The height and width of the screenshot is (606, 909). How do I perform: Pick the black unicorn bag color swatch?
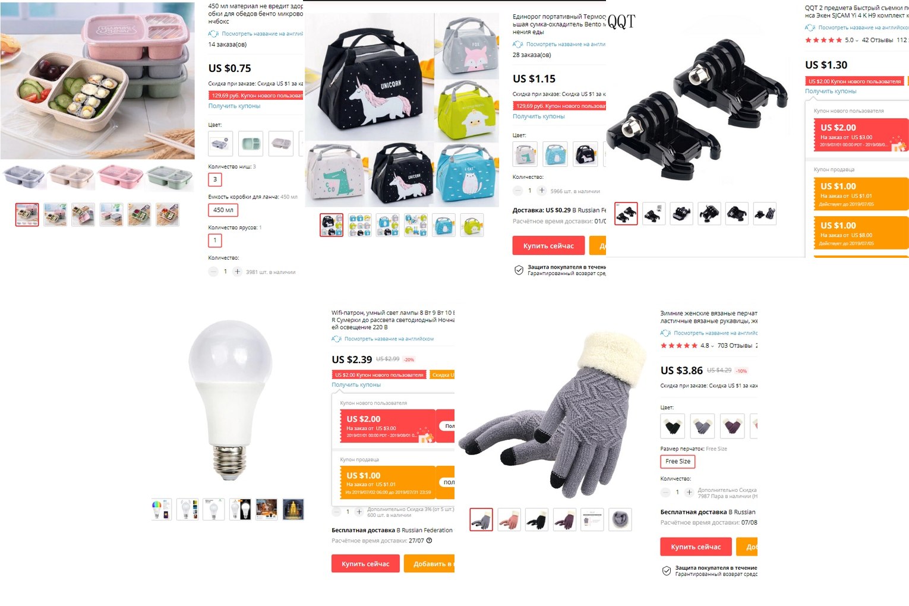(585, 154)
